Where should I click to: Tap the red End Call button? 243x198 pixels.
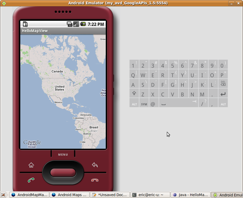point(95,180)
